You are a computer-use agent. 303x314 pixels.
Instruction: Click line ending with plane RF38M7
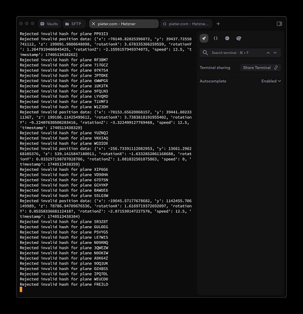64,60
